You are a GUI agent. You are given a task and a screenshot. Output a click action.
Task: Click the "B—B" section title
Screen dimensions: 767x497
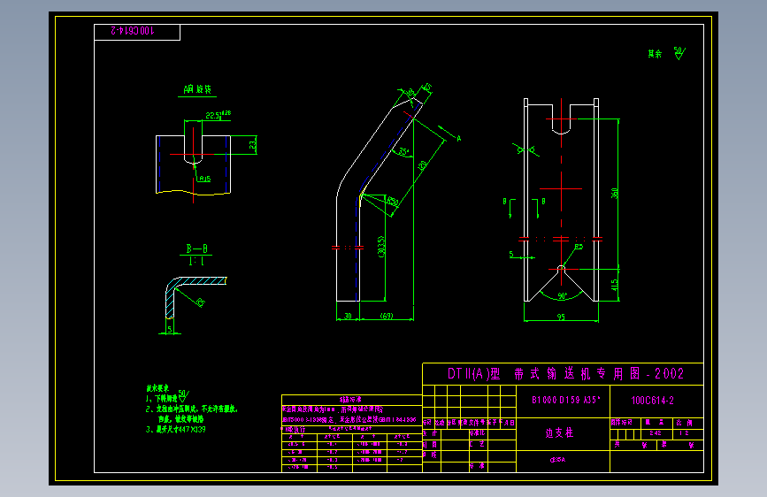coord(196,249)
